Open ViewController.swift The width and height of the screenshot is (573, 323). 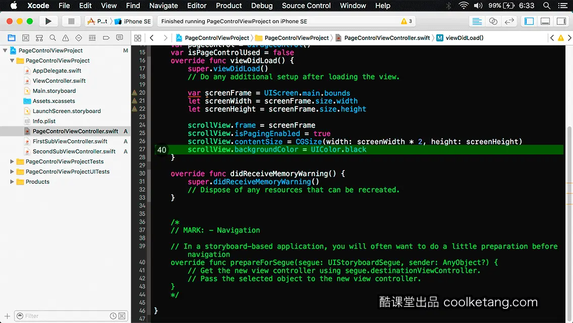tap(59, 81)
